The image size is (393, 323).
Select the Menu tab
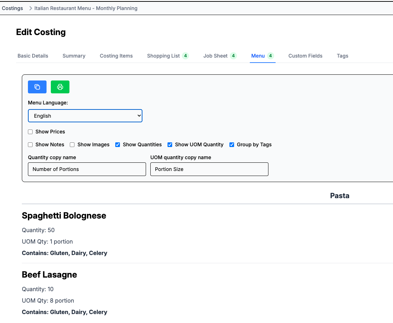(x=262, y=56)
